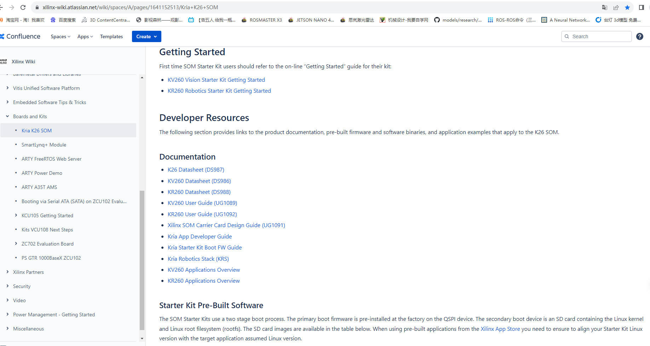
Task: Open ARTY Power Demo page
Action: [42, 173]
